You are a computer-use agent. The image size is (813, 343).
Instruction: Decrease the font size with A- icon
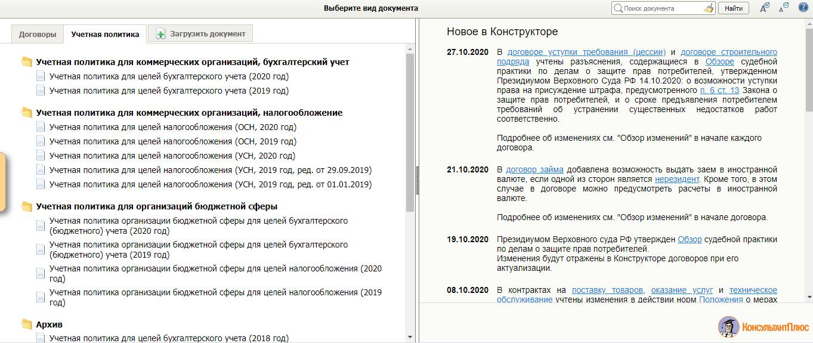784,8
